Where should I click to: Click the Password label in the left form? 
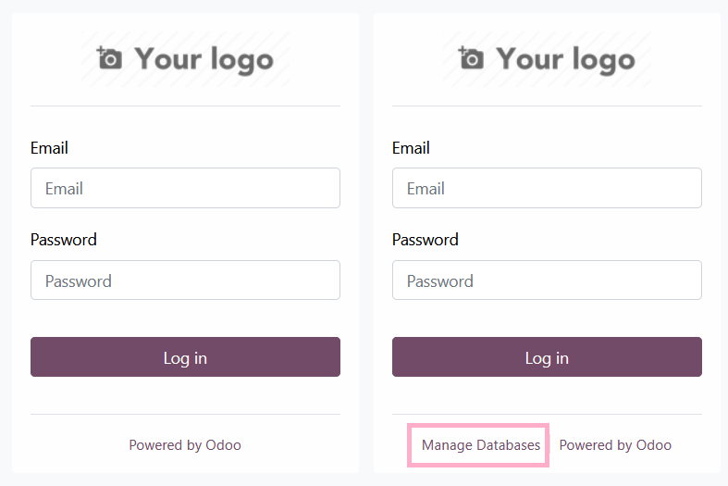pyautogui.click(x=63, y=240)
